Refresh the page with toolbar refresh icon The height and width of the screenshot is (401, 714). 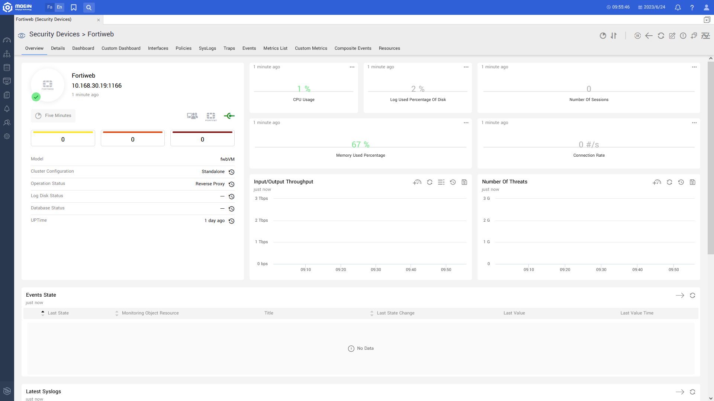[661, 36]
